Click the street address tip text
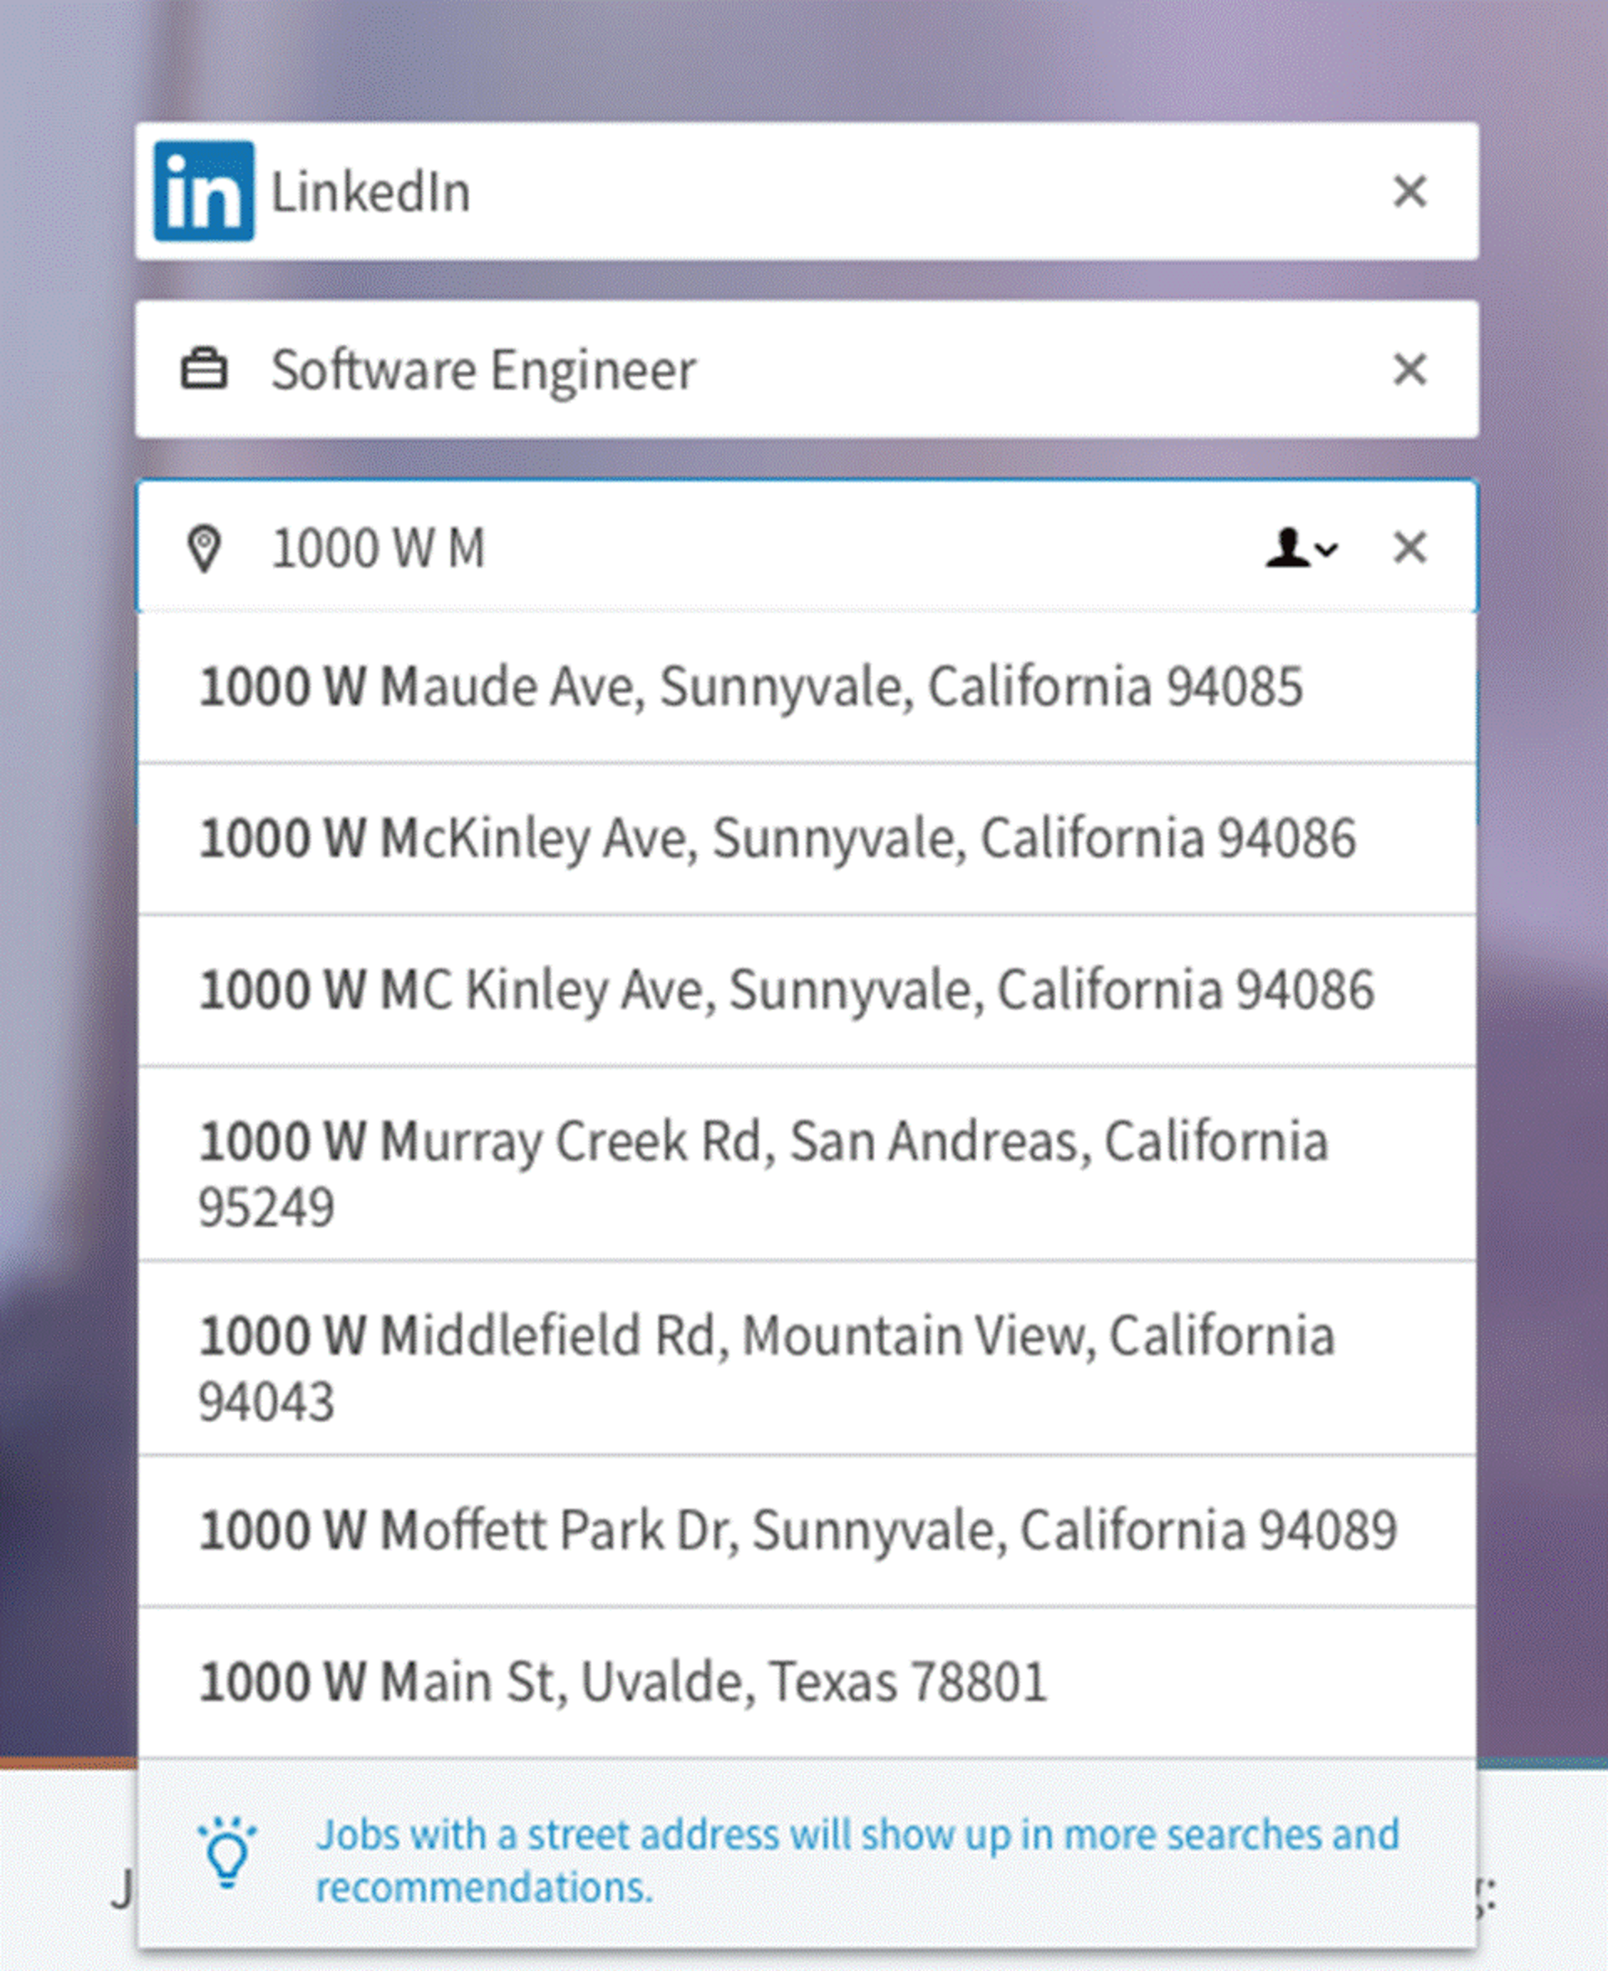Viewport: 1608px width, 1971px height. [857, 1860]
